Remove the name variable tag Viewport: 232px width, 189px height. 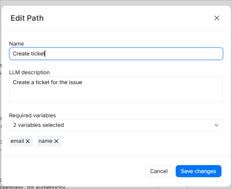pos(56,141)
